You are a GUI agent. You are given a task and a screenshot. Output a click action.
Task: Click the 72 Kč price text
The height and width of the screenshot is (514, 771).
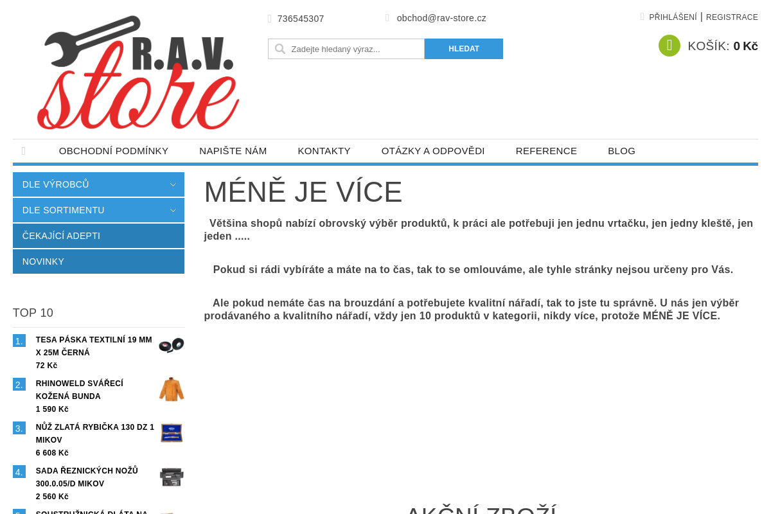pyautogui.click(x=46, y=366)
